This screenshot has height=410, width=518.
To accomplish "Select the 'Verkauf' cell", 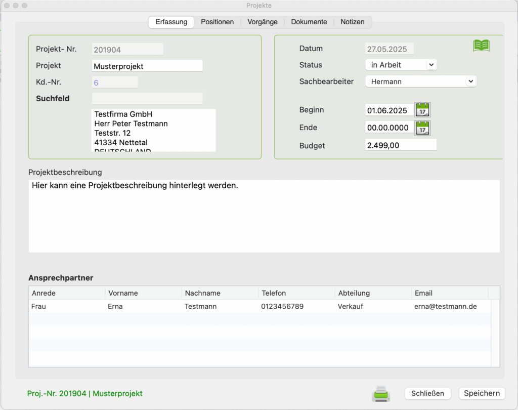I will pos(373,306).
